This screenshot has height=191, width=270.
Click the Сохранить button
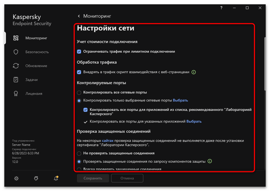pyautogui.click(x=93, y=178)
